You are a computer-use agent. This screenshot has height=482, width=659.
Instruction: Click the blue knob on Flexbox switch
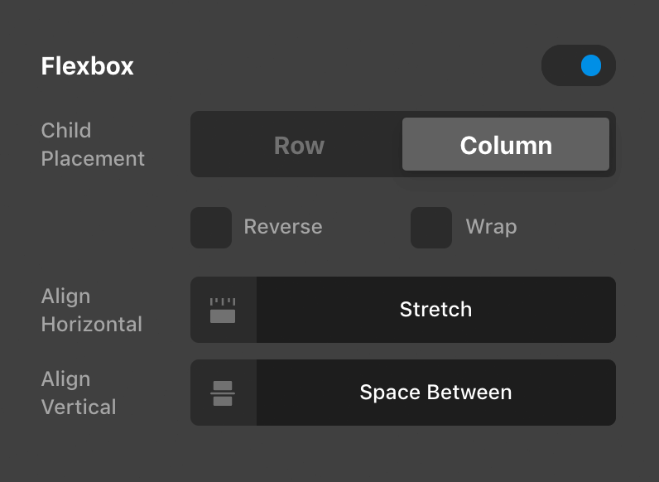[x=591, y=65]
